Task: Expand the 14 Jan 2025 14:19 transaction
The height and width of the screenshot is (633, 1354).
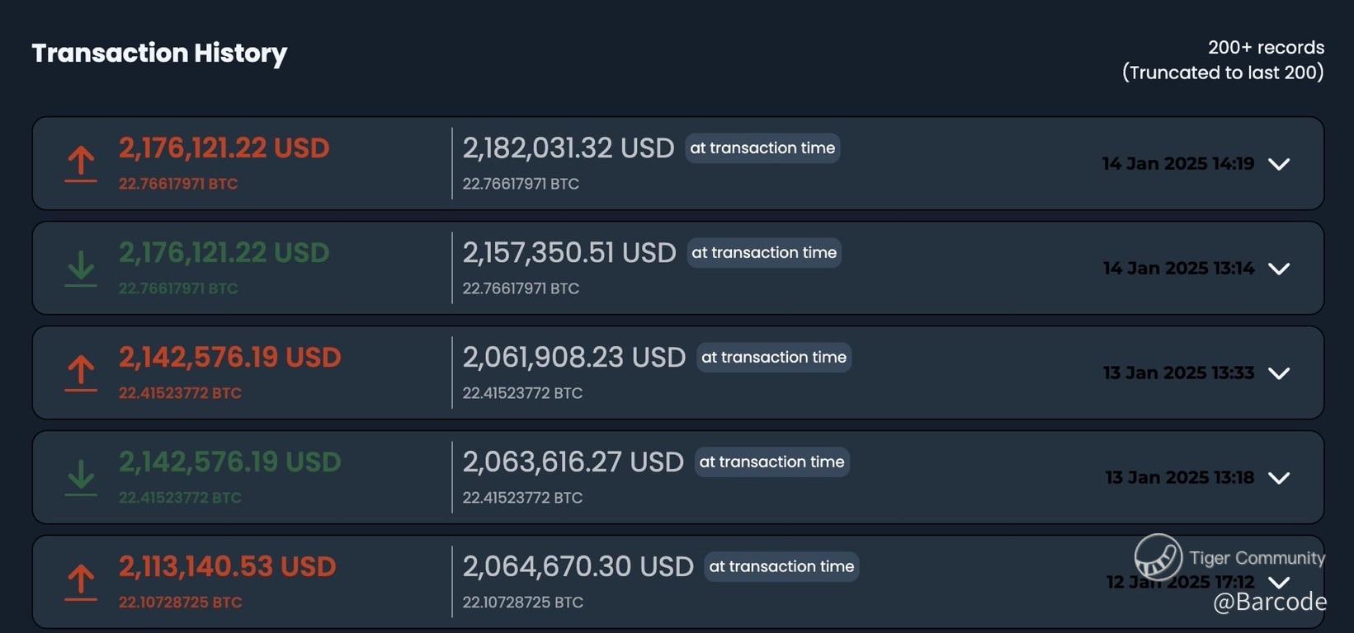Action: (x=1279, y=164)
